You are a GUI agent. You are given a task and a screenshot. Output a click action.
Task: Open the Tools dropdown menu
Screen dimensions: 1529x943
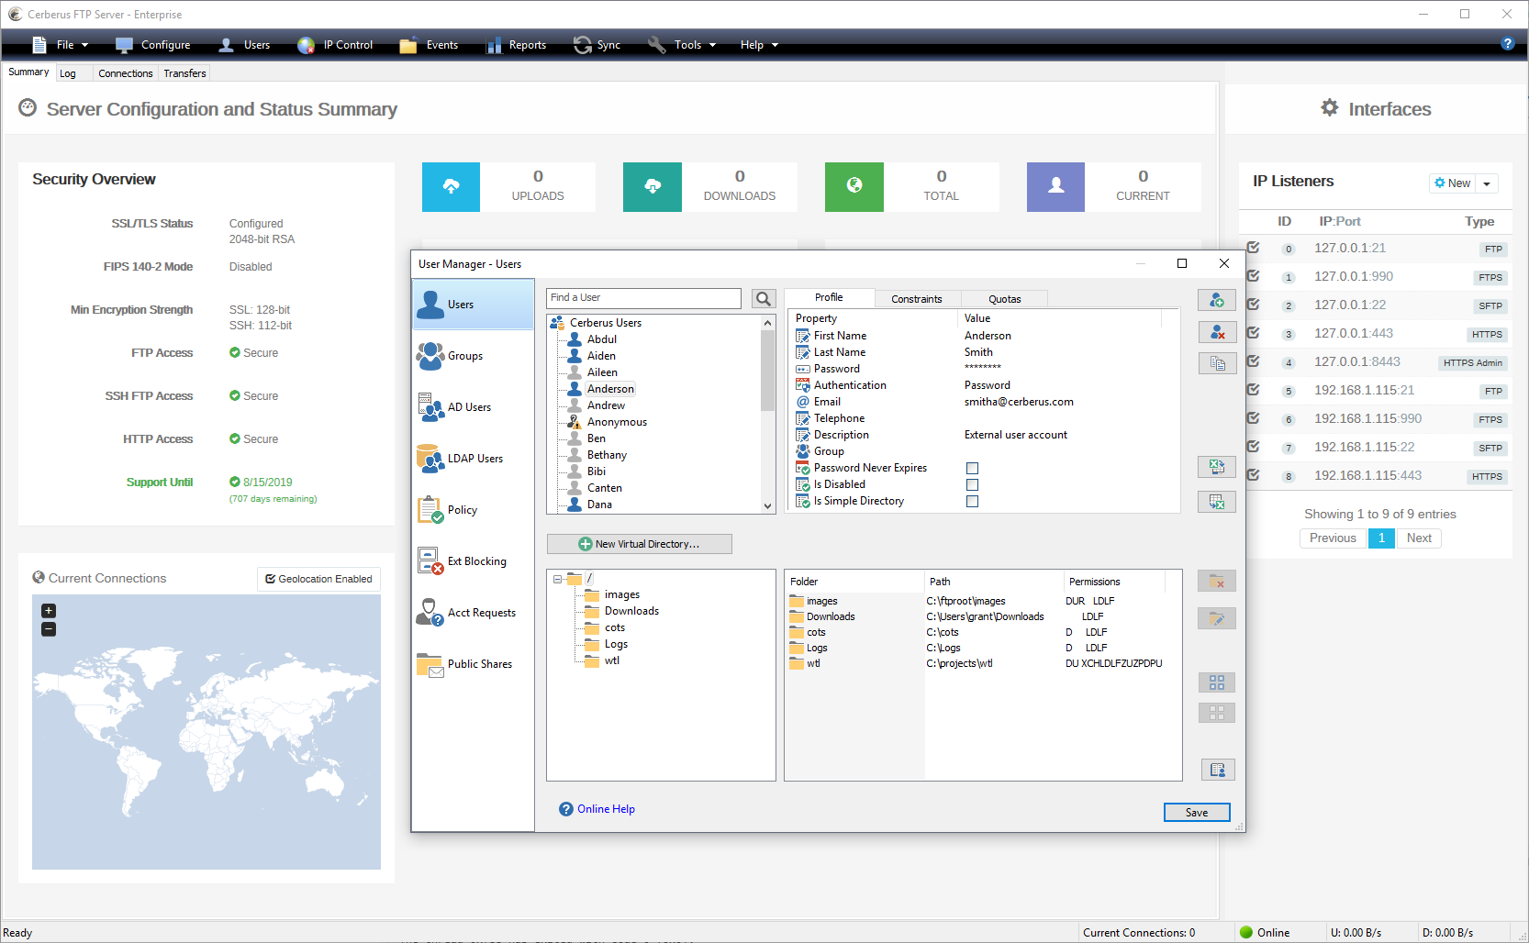pos(682,45)
